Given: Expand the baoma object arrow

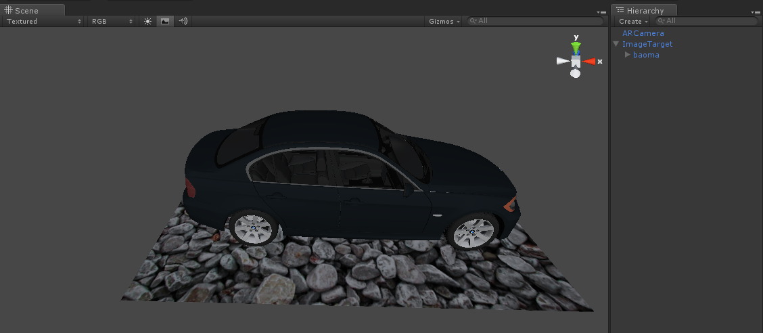Looking at the screenshot, I should click(x=627, y=55).
